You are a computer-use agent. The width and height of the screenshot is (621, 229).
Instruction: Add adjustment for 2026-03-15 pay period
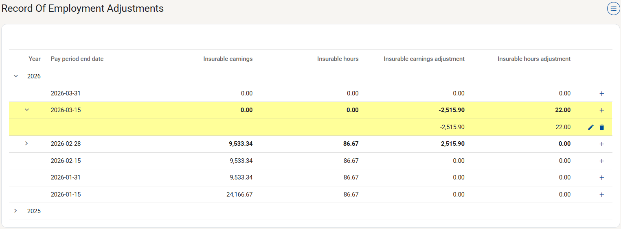tap(601, 110)
